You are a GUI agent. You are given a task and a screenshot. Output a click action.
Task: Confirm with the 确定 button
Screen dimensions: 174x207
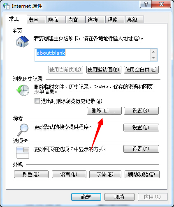point(86,197)
